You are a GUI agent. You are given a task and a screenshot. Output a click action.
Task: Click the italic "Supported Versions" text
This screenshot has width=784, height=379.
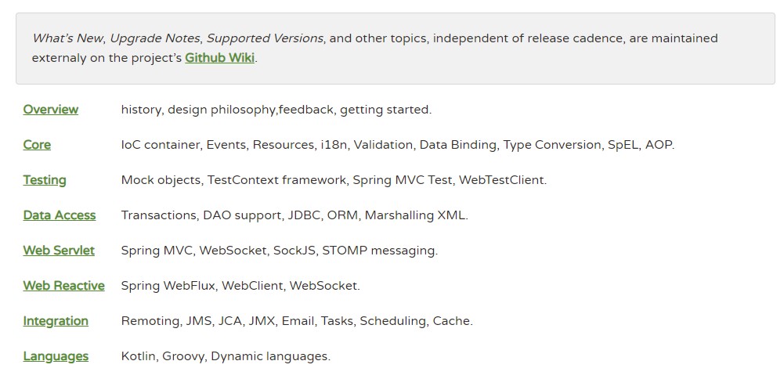point(264,38)
